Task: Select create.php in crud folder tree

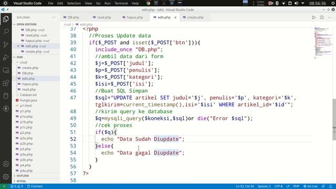Action: (30, 68)
